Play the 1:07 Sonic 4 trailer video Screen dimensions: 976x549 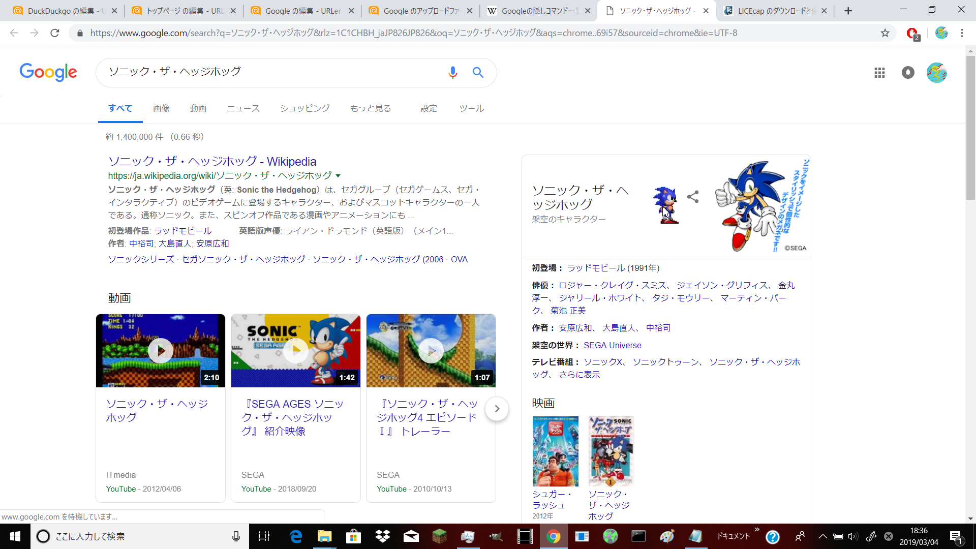point(431,351)
